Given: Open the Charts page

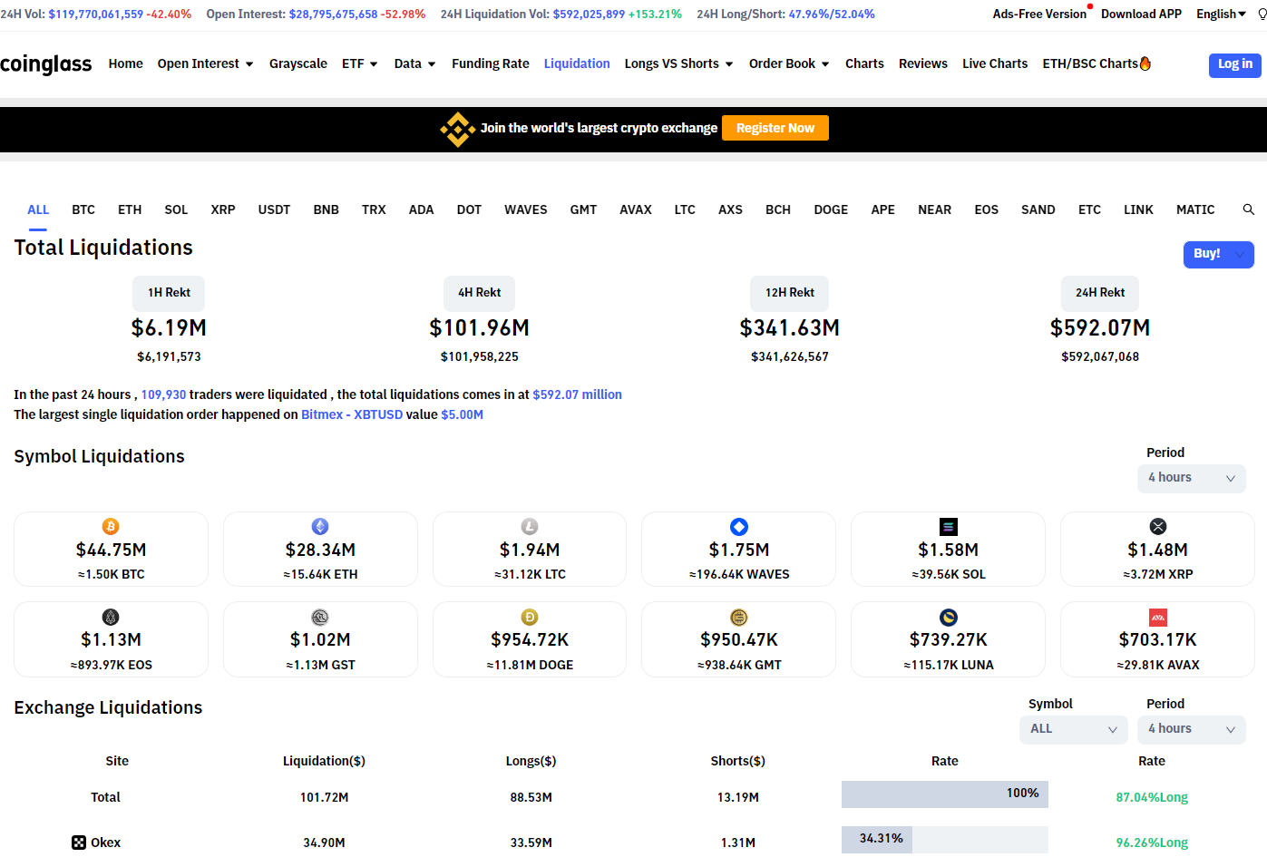Looking at the screenshot, I should pos(864,63).
